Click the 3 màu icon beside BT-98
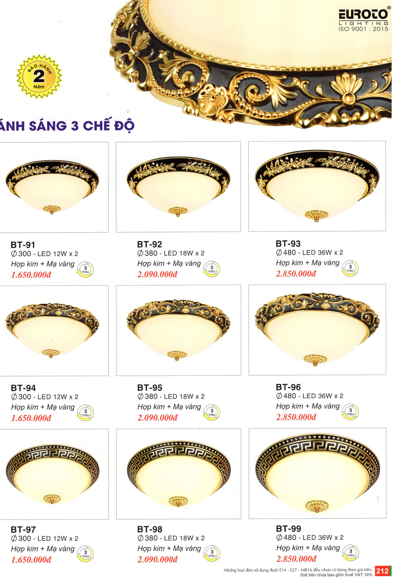Screen dimensions: 417x585 click(x=211, y=554)
